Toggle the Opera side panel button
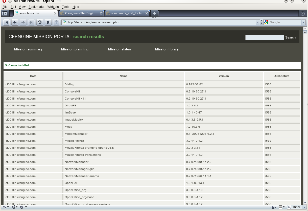308x211 pixels. click(5, 13)
